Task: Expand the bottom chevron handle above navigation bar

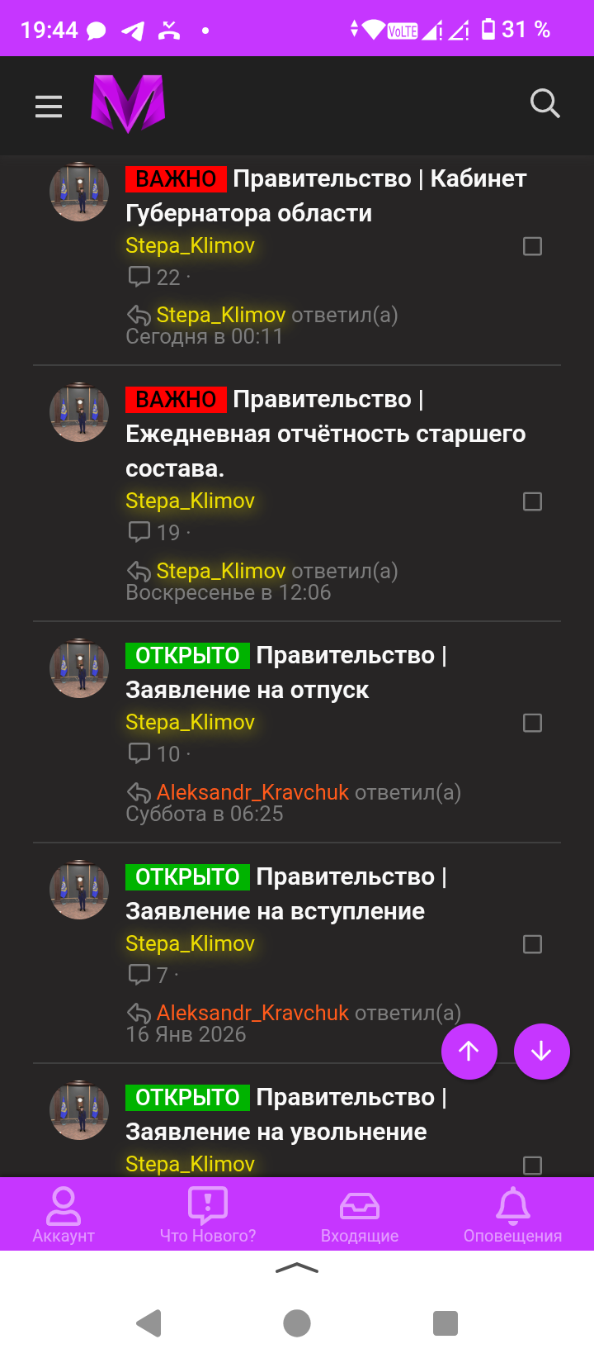Action: pos(297,1268)
